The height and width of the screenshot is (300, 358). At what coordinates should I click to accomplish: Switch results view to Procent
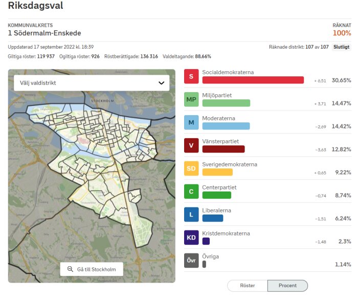point(287,286)
